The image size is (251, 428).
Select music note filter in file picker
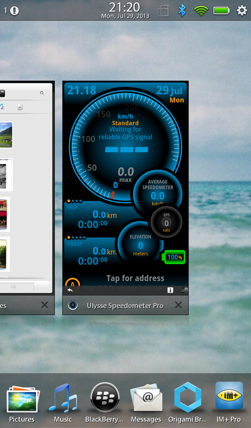point(2,107)
